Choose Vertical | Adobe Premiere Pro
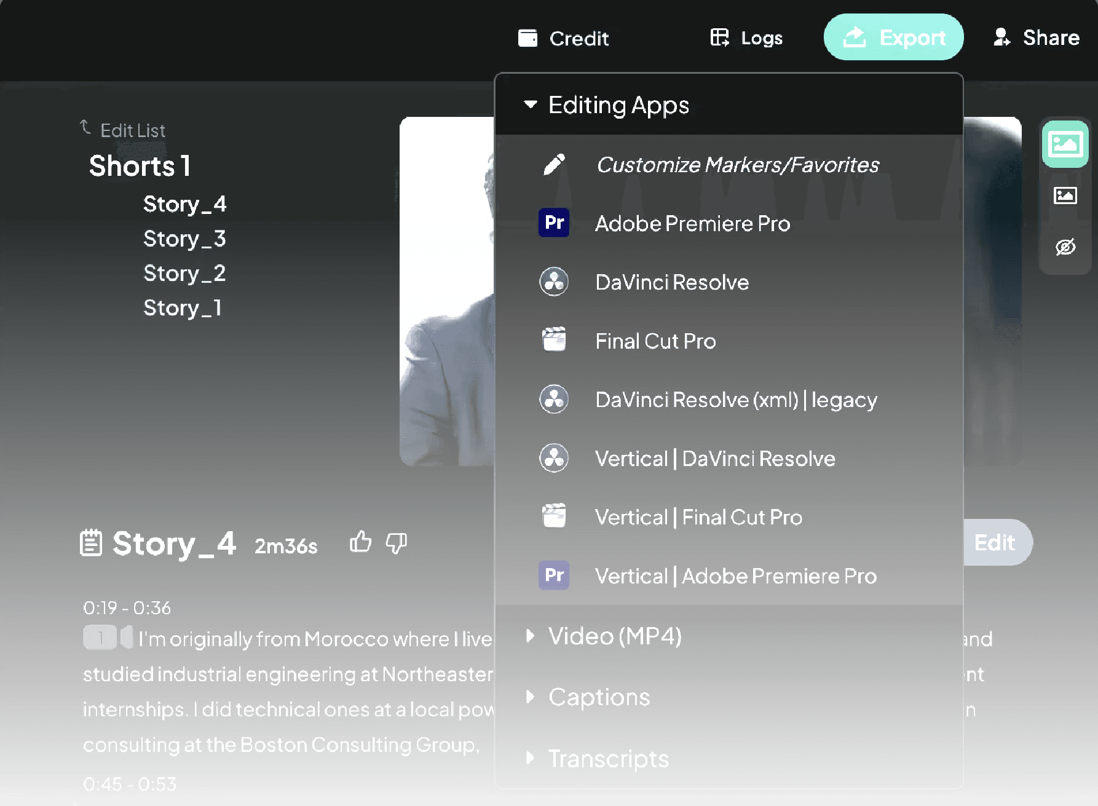 pyautogui.click(x=736, y=576)
